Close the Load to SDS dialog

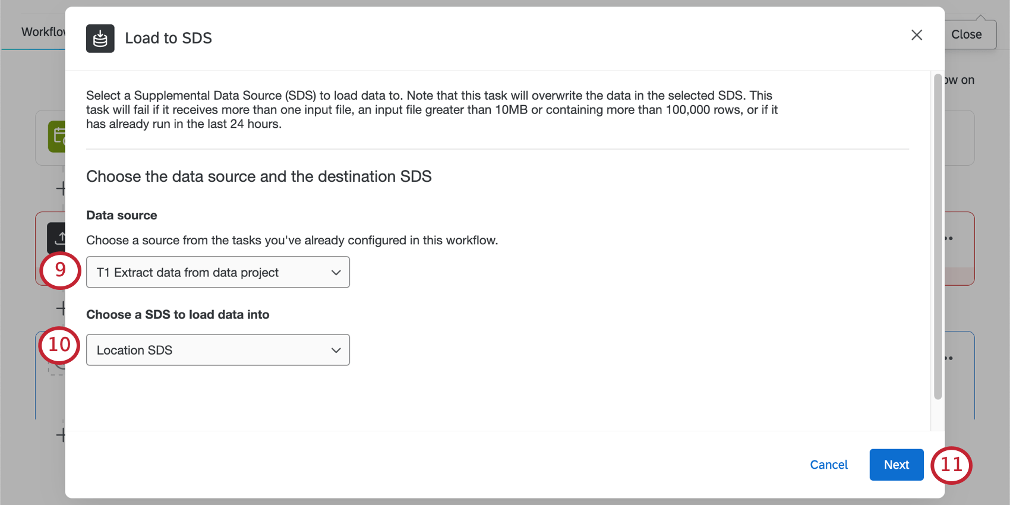point(916,35)
